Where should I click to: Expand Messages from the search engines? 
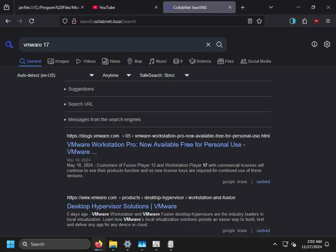(102, 119)
